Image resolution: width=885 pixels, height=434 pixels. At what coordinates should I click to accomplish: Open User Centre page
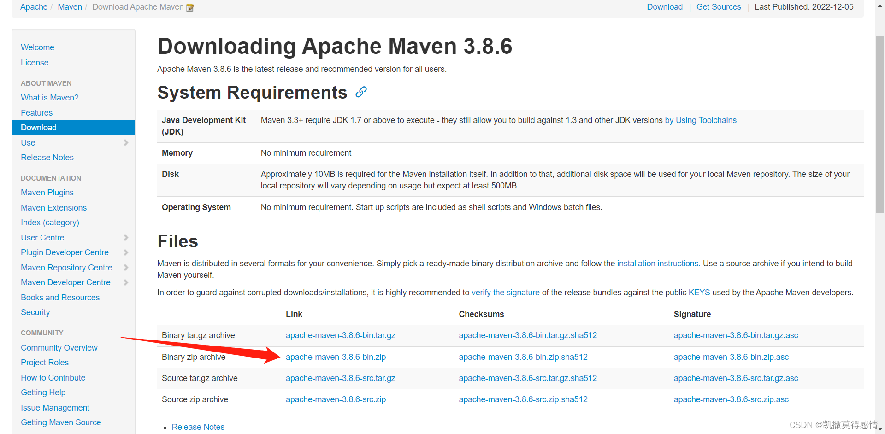42,238
